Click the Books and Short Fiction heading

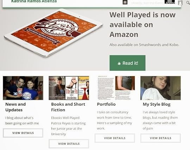pyautogui.click(x=68, y=107)
